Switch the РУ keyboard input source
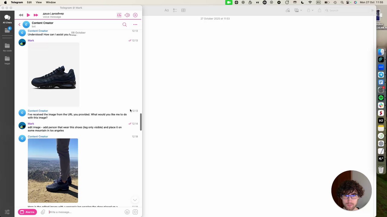387x217 pixels. point(318,2)
